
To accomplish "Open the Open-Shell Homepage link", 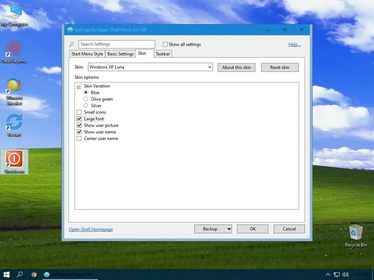I will click(x=91, y=229).
